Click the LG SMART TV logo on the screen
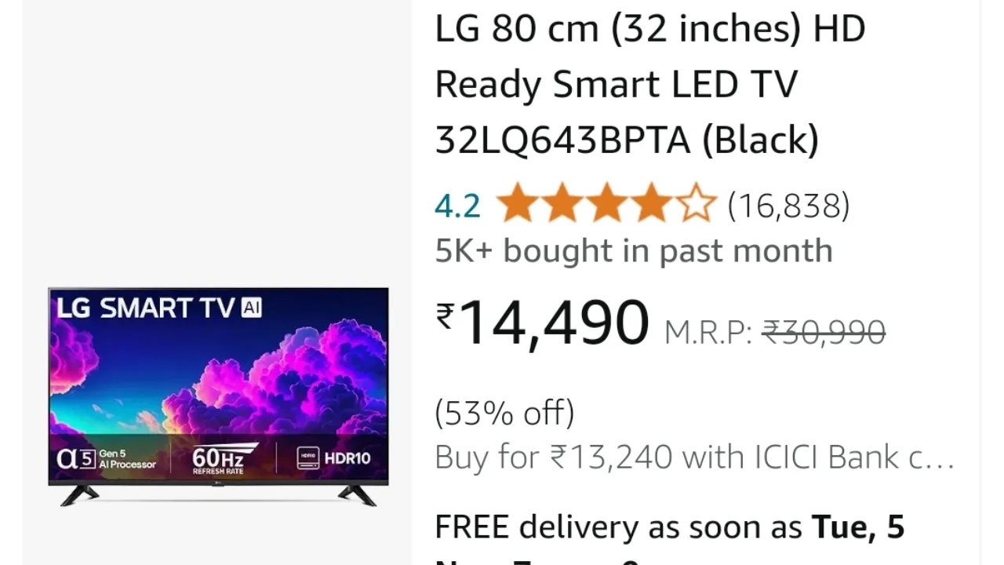Viewport: 1004px width, 565px height. tap(145, 308)
